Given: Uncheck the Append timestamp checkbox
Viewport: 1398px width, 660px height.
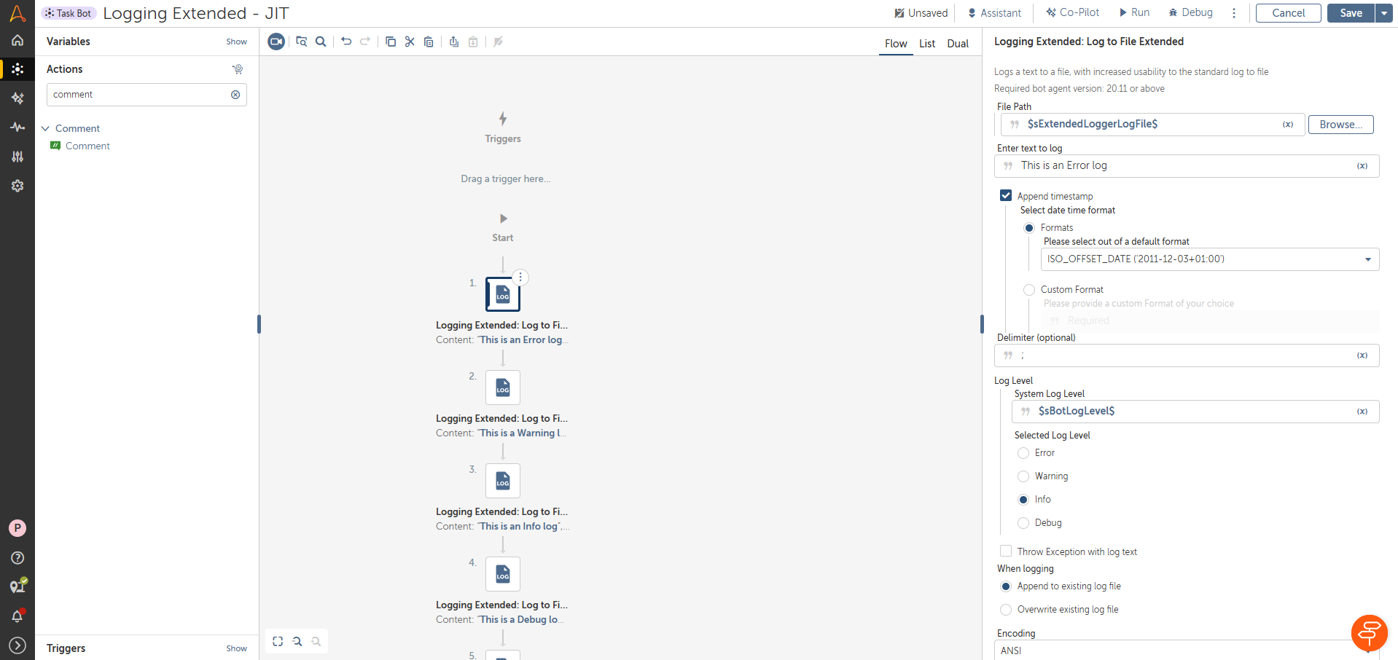Looking at the screenshot, I should click(1006, 195).
